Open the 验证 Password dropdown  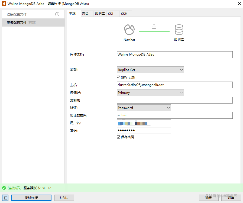tap(144, 108)
